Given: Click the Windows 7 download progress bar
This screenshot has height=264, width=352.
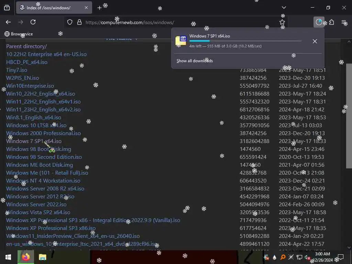Looking at the screenshot, I should click(245, 41).
